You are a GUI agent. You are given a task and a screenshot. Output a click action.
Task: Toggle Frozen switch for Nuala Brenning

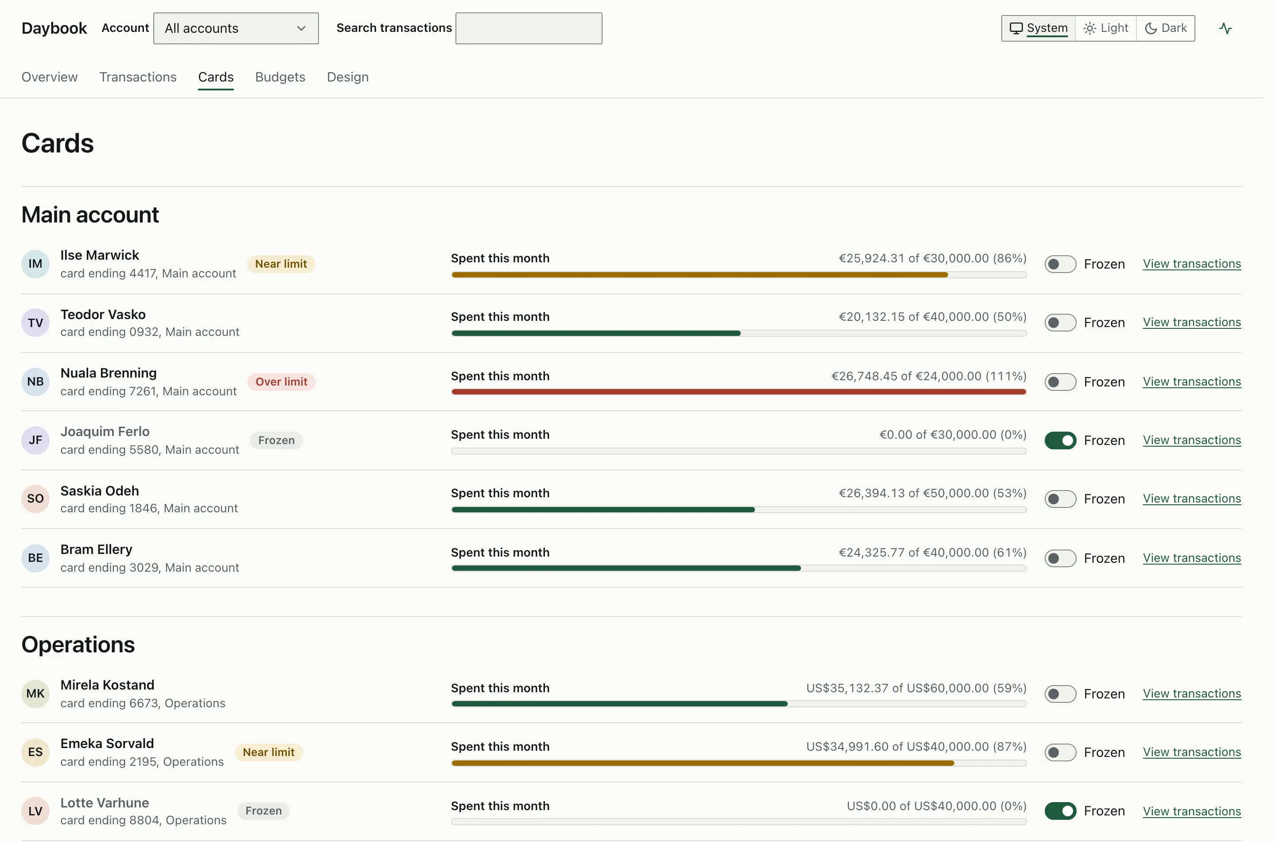(1060, 382)
